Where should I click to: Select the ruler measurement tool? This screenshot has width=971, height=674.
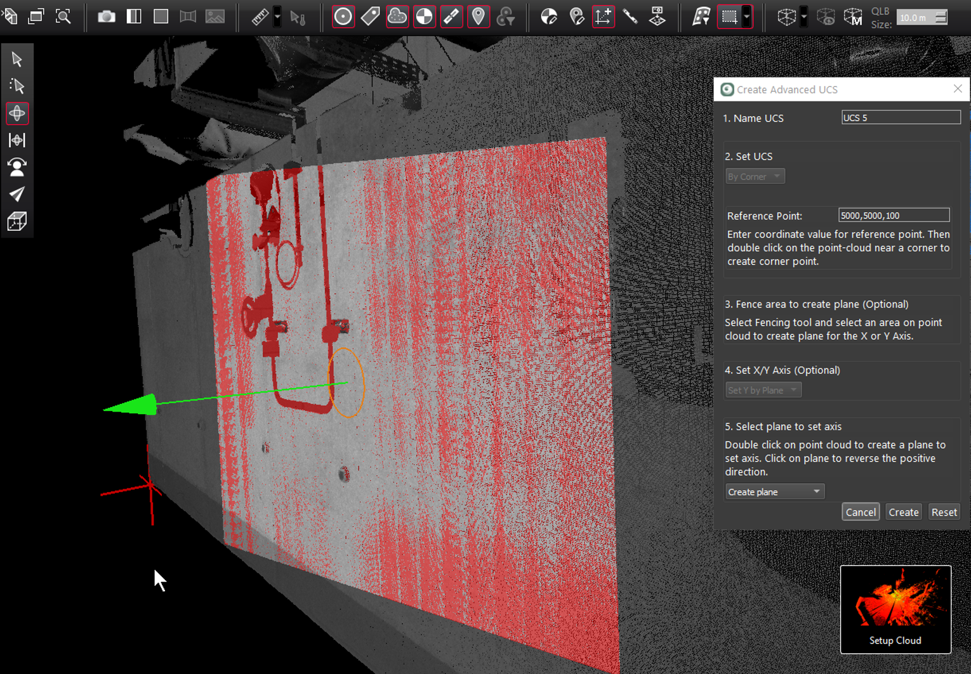(260, 16)
